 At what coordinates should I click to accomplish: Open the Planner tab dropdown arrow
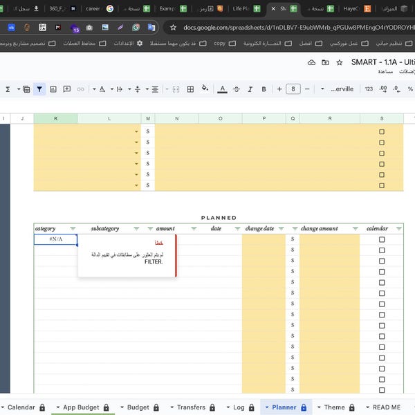click(x=267, y=407)
